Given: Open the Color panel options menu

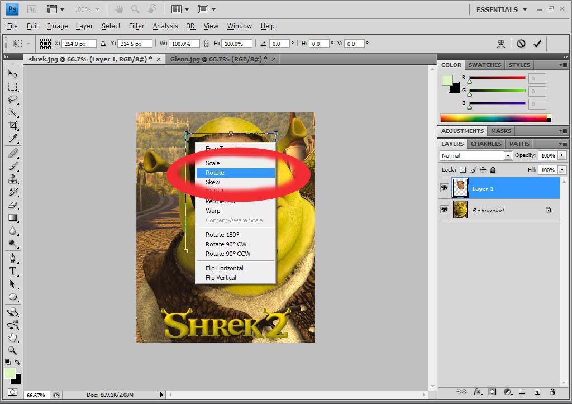Looking at the screenshot, I should pyautogui.click(x=563, y=65).
